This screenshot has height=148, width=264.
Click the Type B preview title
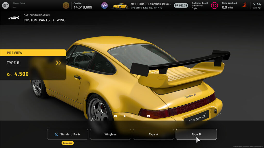[x=13, y=63]
